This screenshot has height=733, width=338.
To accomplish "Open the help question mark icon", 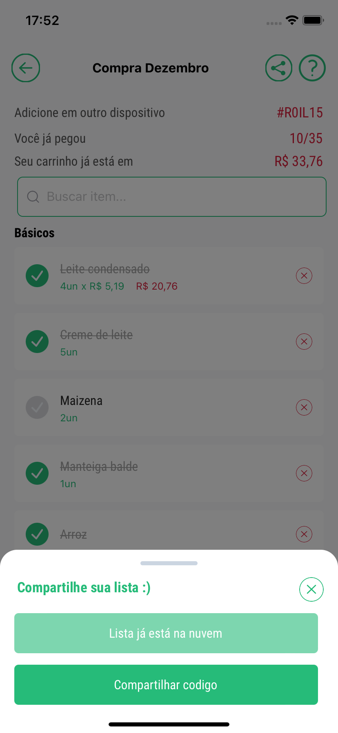I will pyautogui.click(x=312, y=68).
